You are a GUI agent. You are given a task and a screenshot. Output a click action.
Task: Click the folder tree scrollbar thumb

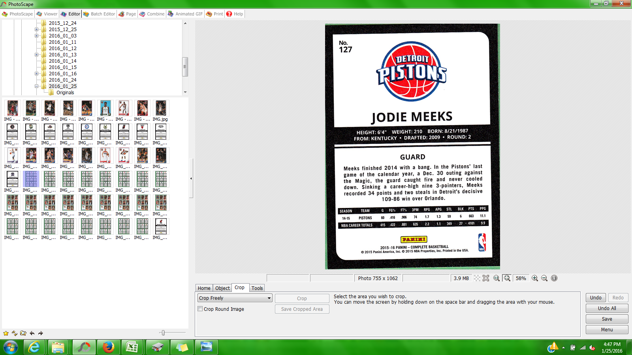185,67
